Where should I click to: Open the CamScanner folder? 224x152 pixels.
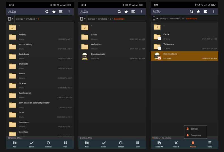[40, 95]
